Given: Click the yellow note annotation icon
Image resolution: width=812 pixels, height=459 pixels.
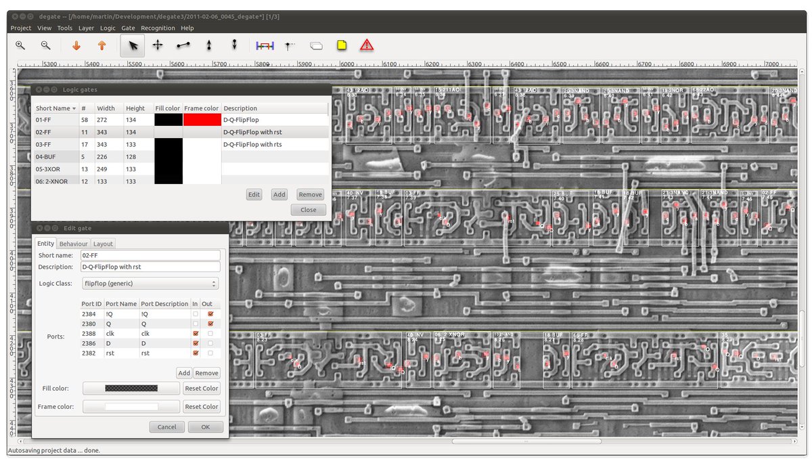Looking at the screenshot, I should [x=342, y=45].
